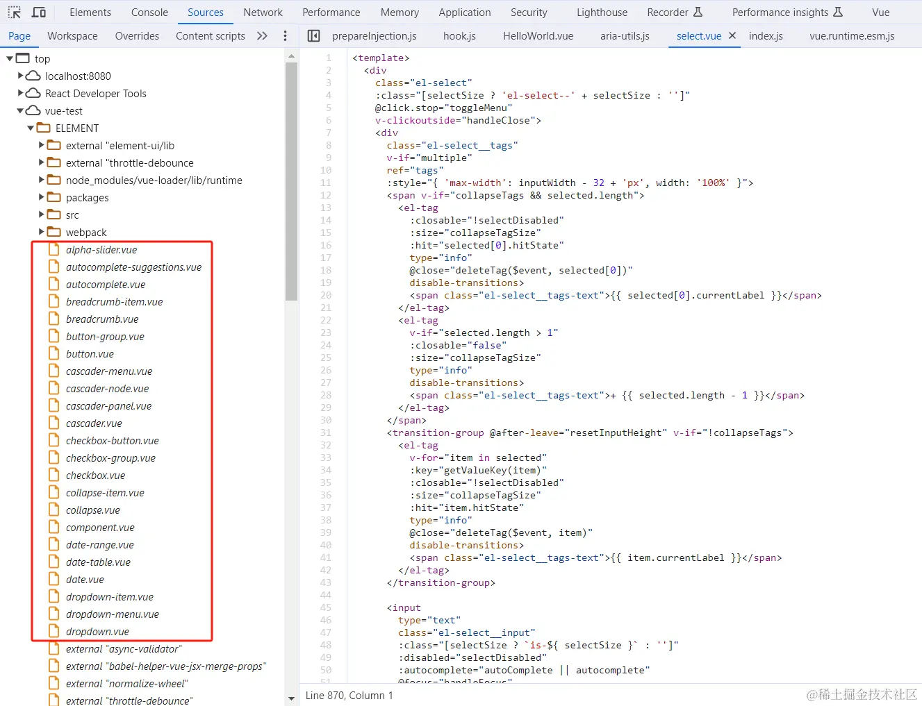Click the file icon beside checkbox.vue
Viewport: 922px width, 706px height.
tap(54, 475)
